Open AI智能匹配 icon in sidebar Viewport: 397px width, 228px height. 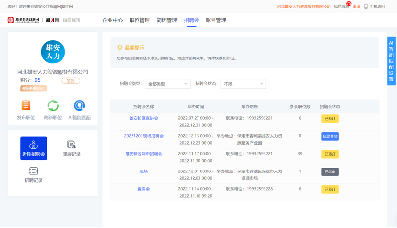[79, 105]
